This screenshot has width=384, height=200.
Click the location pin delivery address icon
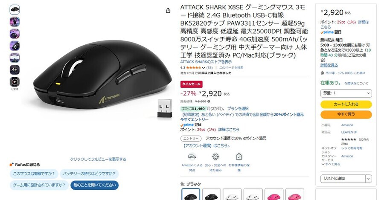322,73
